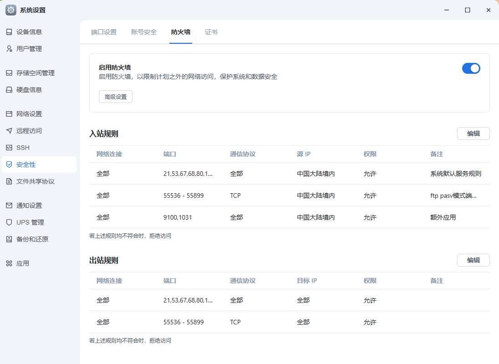Click the 存储空间管理 sidebar icon
Viewport: 499px width, 364px height.
(x=9, y=73)
